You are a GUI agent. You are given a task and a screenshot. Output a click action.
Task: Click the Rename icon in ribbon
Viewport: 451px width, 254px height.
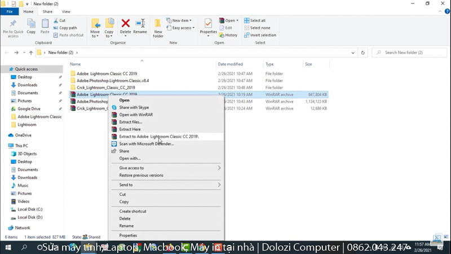(140, 24)
